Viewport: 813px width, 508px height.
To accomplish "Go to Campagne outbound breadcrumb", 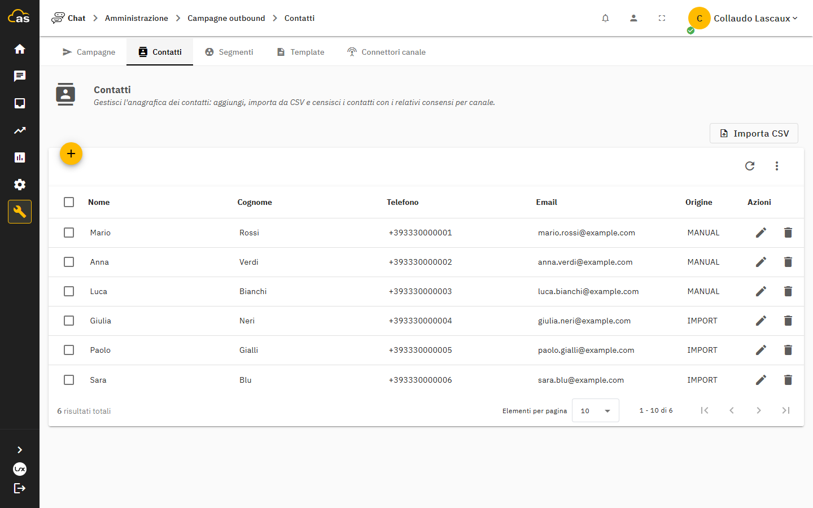I will click(x=226, y=18).
